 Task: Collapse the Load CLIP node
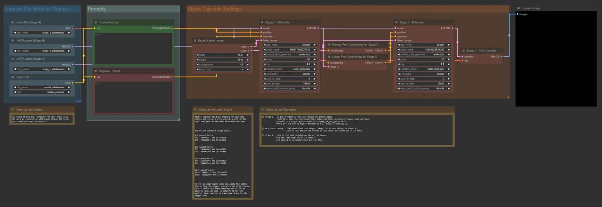coord(13,77)
